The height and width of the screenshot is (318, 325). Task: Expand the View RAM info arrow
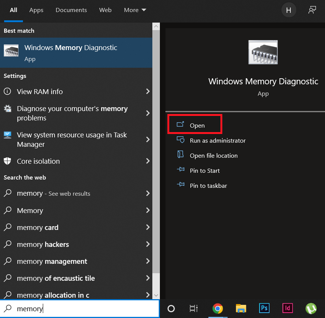coord(148,91)
